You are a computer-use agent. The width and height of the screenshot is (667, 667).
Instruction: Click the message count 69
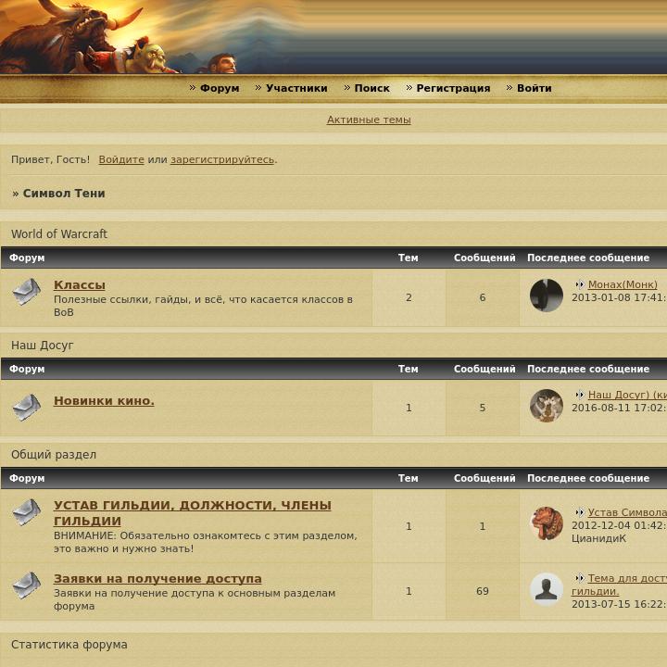click(x=483, y=591)
